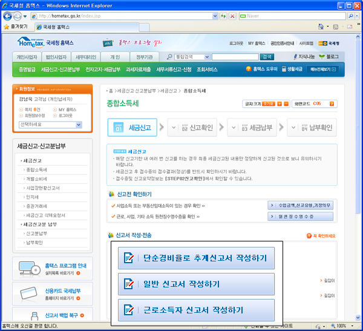Stop loading with red X icon
The height and width of the screenshot is (331, 363).
click(232, 16)
